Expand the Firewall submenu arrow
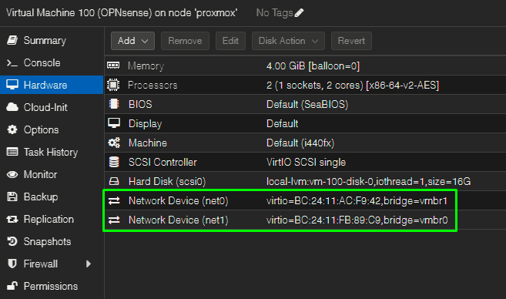 tap(89, 264)
